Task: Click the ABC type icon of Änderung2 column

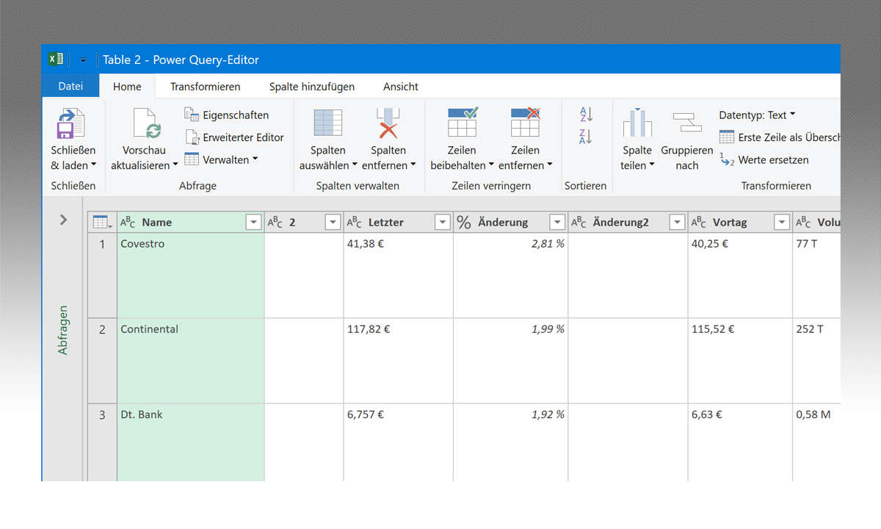Action: click(579, 222)
